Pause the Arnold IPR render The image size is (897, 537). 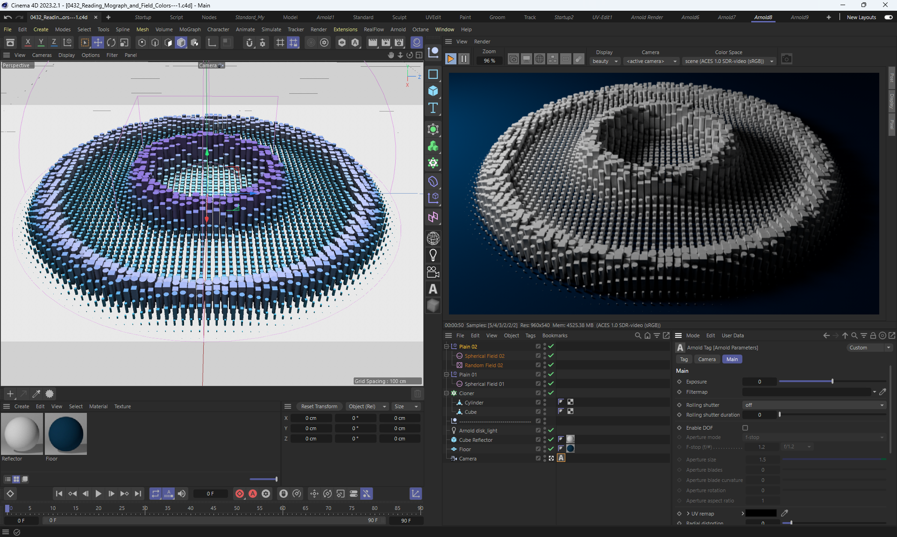pyautogui.click(x=464, y=59)
